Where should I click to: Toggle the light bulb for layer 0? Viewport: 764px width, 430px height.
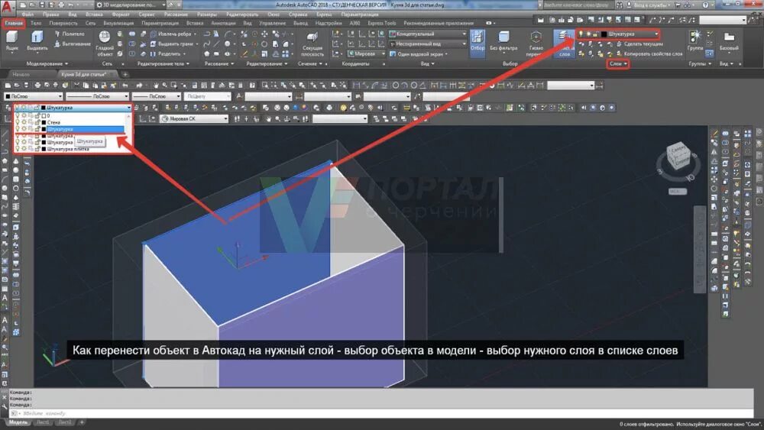pos(18,116)
